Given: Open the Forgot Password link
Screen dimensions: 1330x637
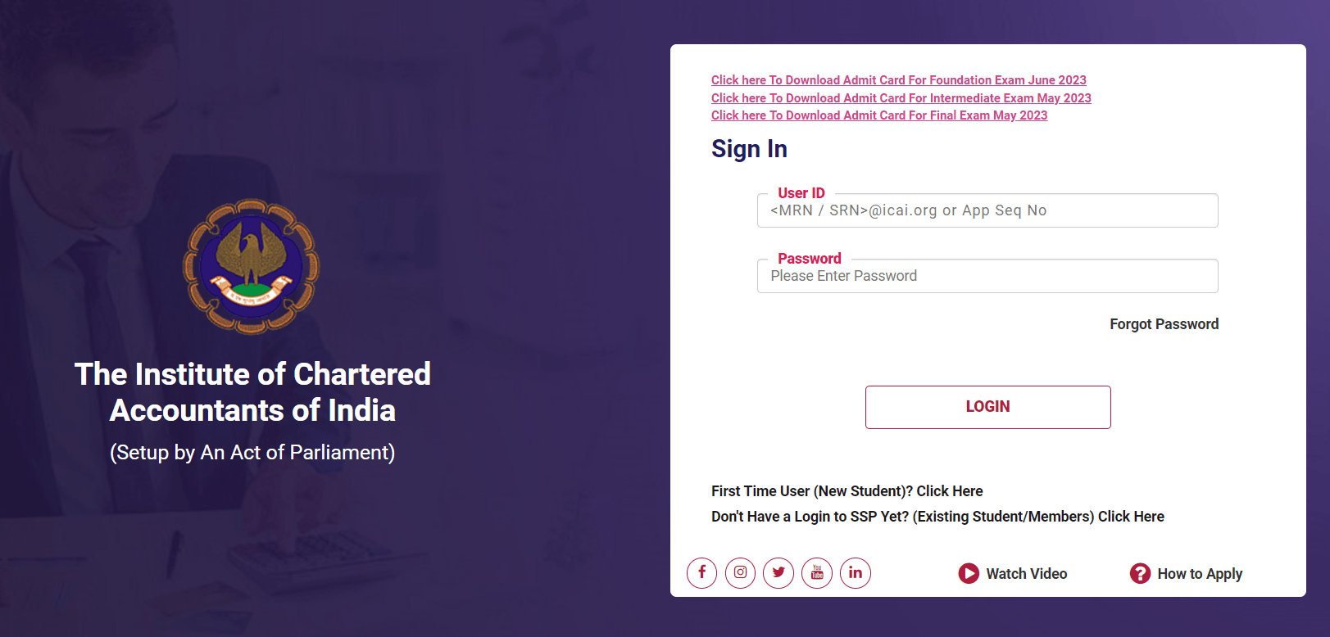Looking at the screenshot, I should point(1164,324).
